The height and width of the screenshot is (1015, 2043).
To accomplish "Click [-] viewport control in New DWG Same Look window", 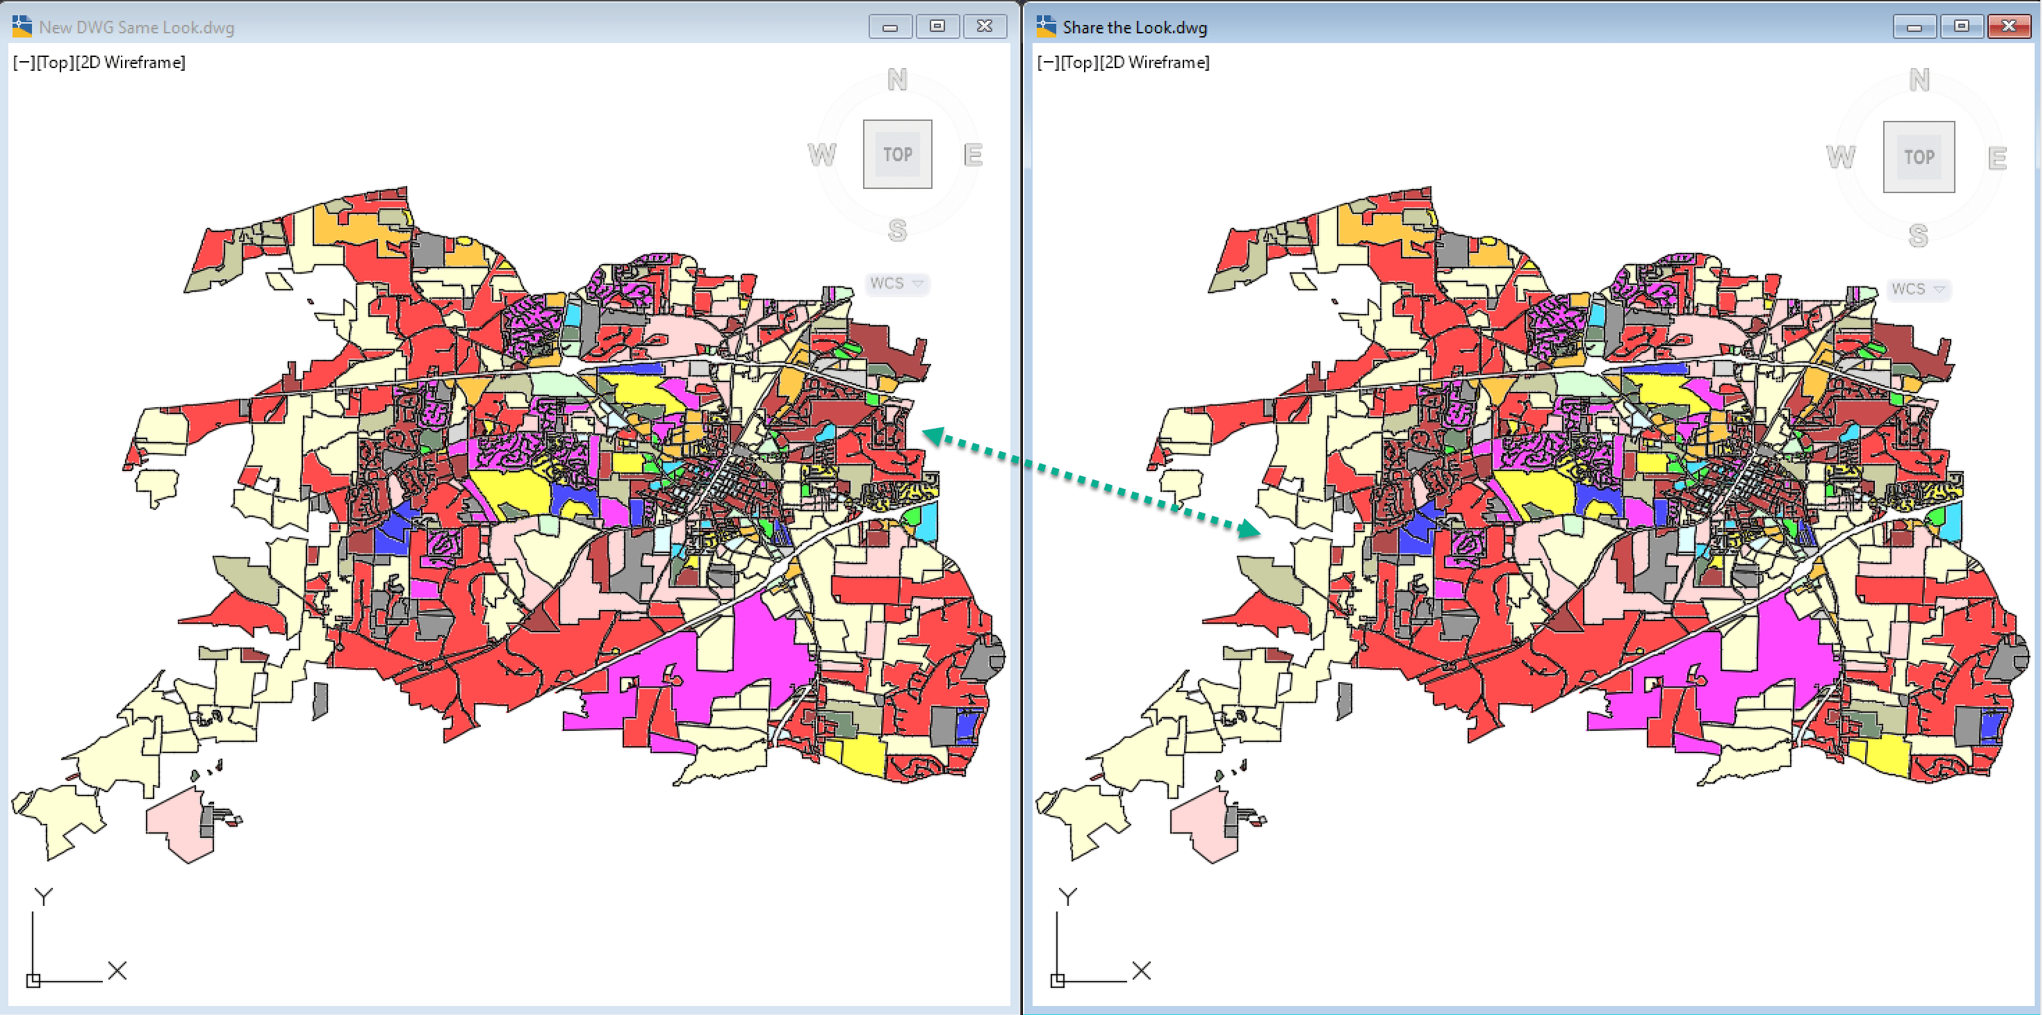I will (24, 62).
